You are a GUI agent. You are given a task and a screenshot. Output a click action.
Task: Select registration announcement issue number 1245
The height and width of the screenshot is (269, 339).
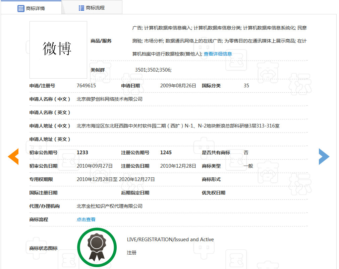(166, 153)
